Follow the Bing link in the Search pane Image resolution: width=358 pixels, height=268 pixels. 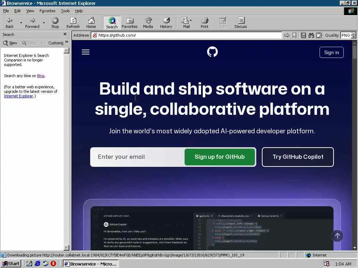(x=41, y=76)
